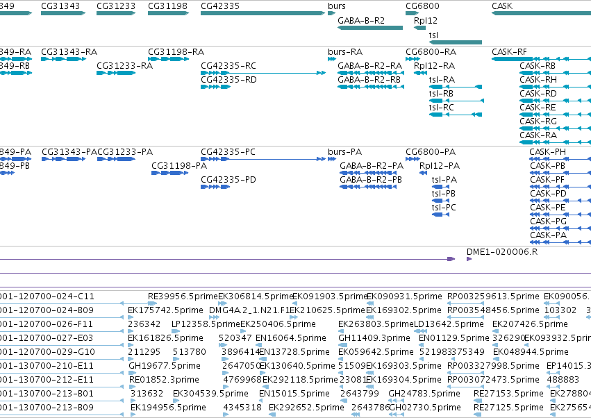Click the CASK-PG protein label
This screenshot has height=418, width=591.
549,221
